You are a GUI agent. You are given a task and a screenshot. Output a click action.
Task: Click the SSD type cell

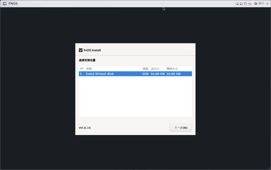(145, 74)
